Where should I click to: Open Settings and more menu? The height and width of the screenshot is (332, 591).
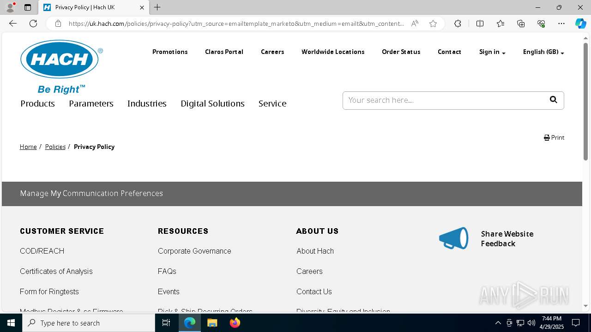[x=561, y=24]
